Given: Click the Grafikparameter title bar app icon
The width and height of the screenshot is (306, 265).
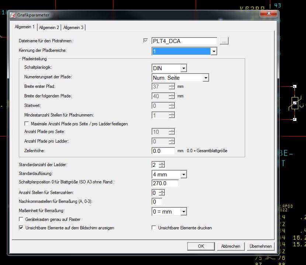Looking at the screenshot, I should [13, 15].
